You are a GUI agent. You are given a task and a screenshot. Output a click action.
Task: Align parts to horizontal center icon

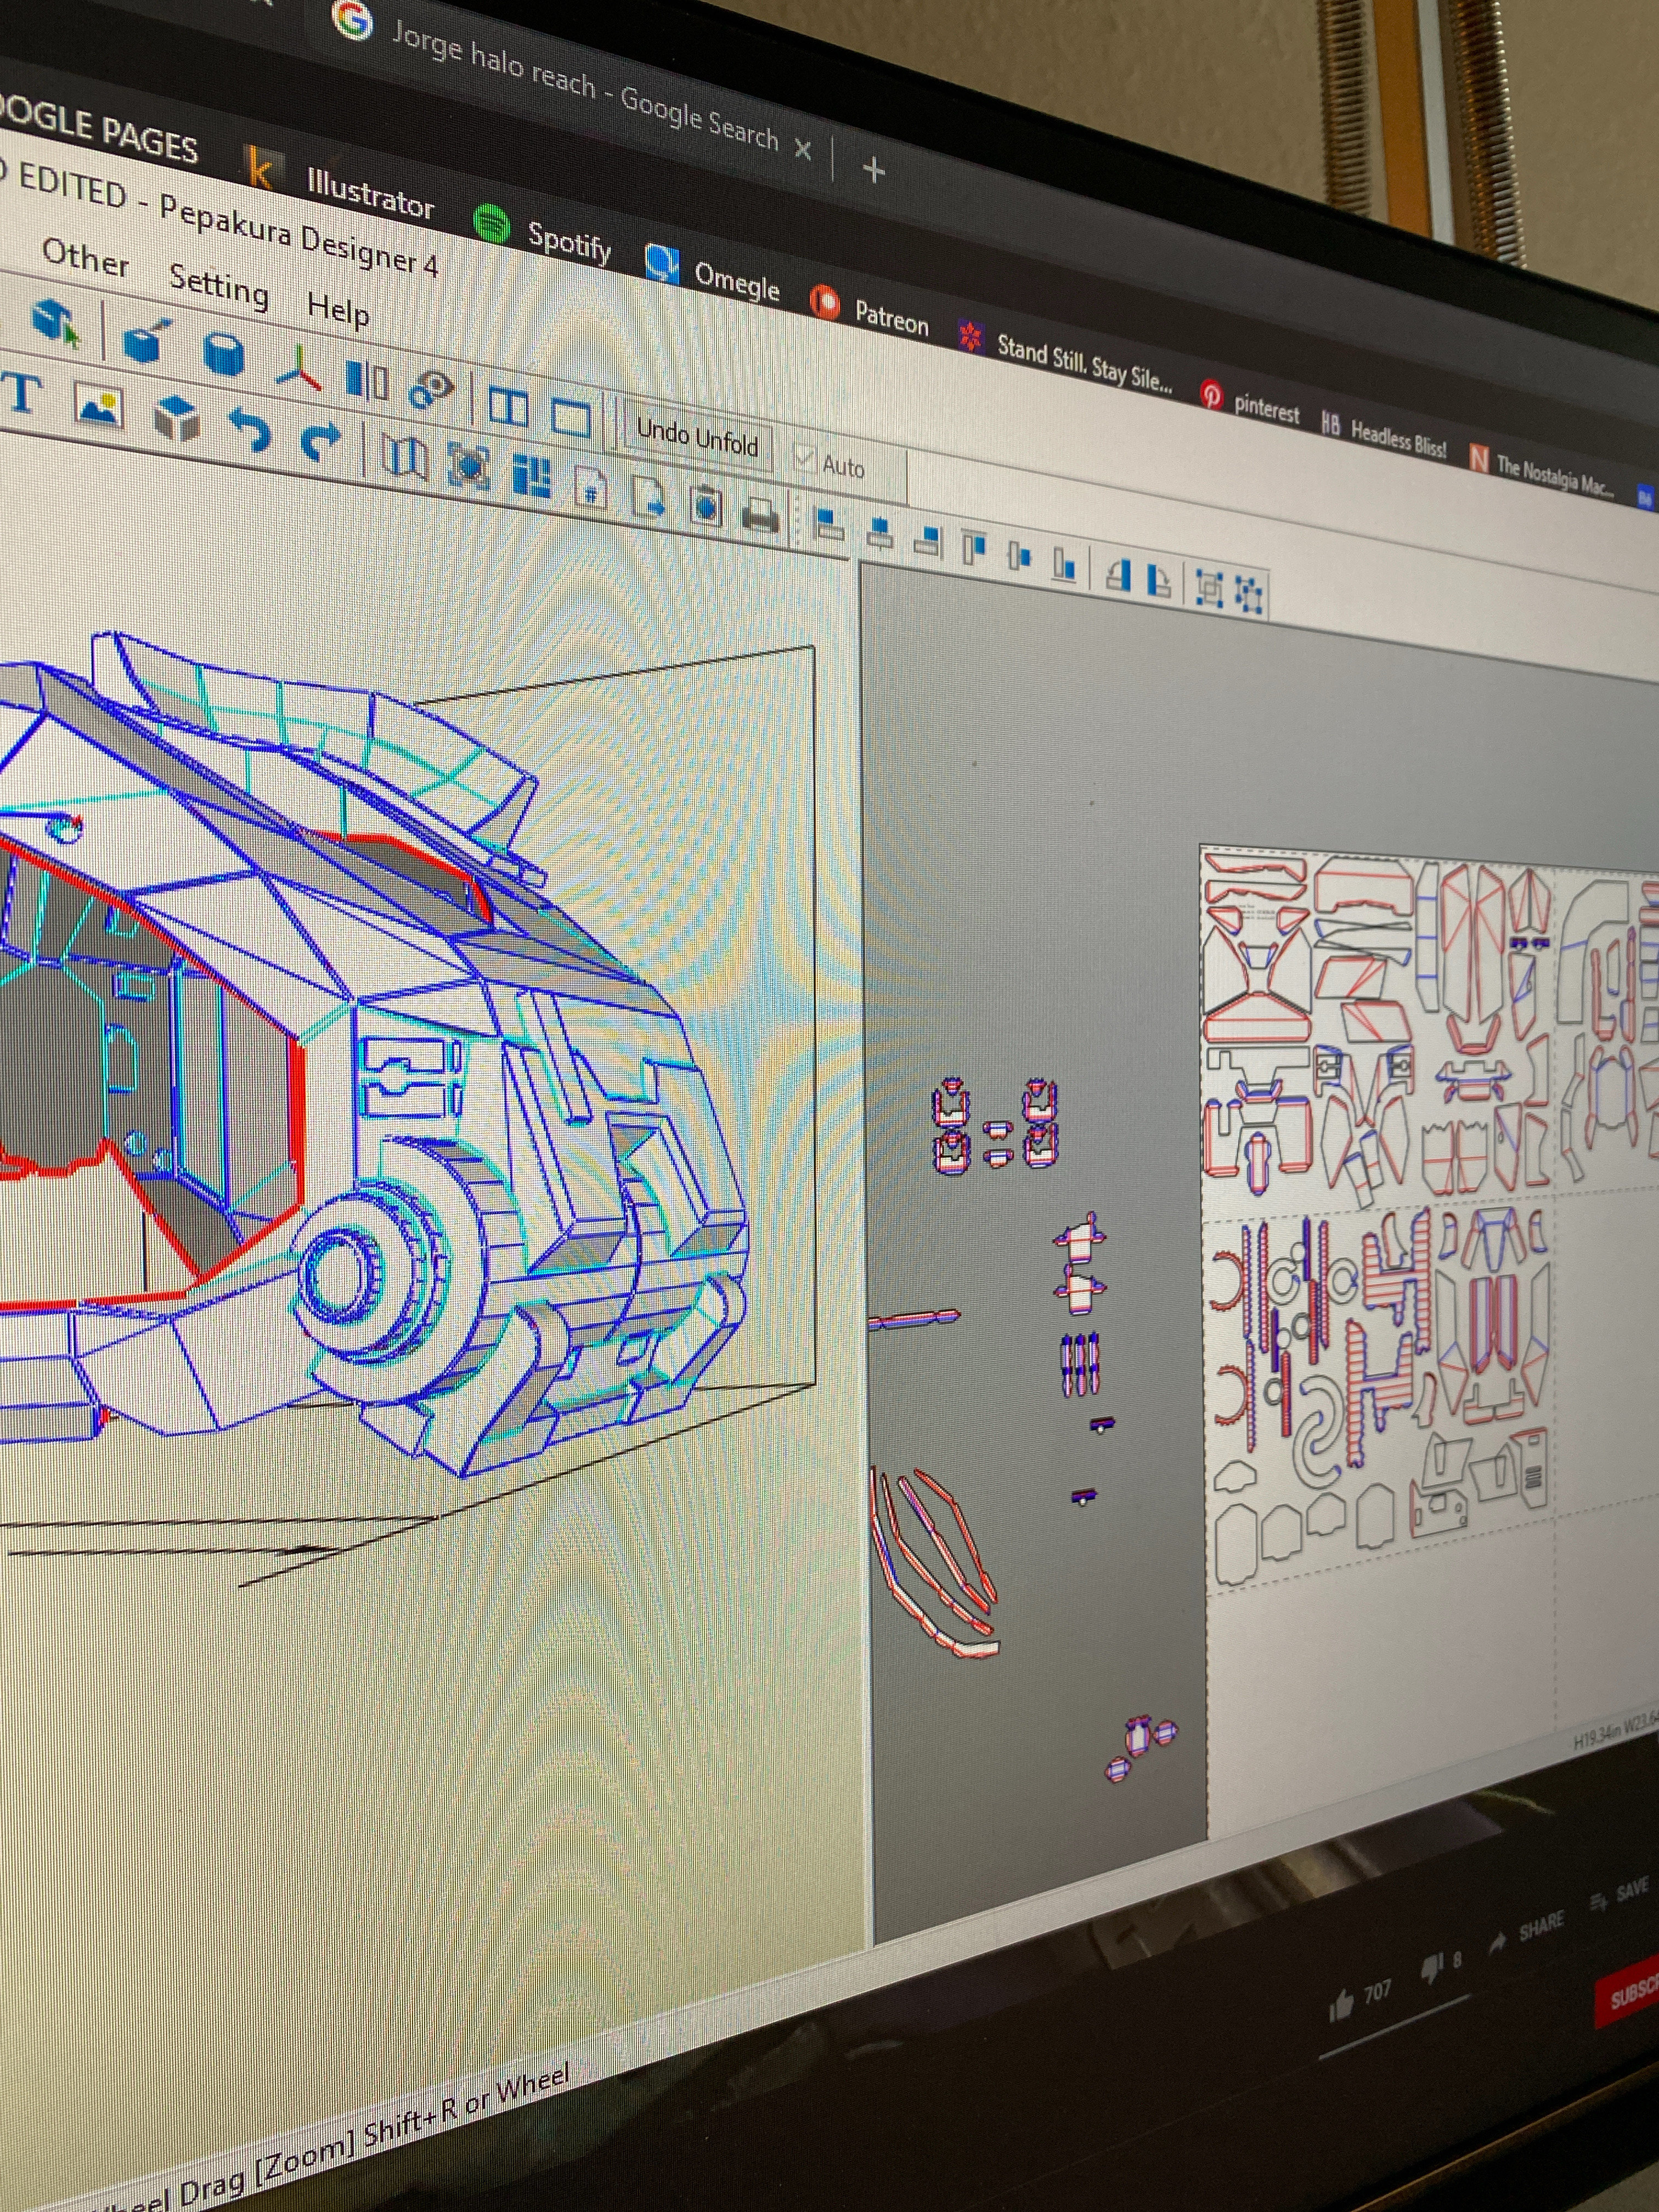coord(879,533)
